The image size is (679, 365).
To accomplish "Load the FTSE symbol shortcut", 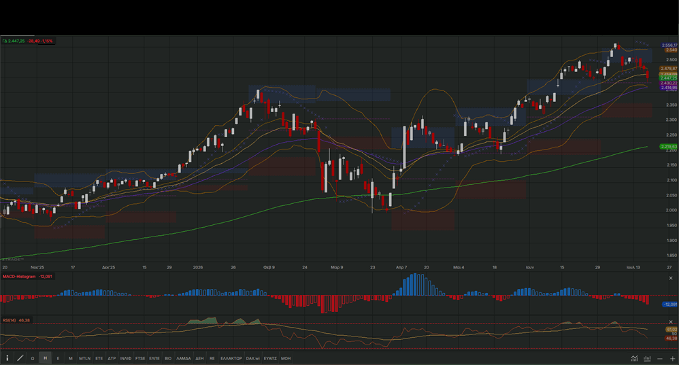I will pyautogui.click(x=140, y=358).
